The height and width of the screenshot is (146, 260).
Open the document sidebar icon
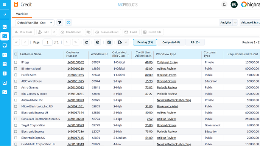tap(5, 73)
